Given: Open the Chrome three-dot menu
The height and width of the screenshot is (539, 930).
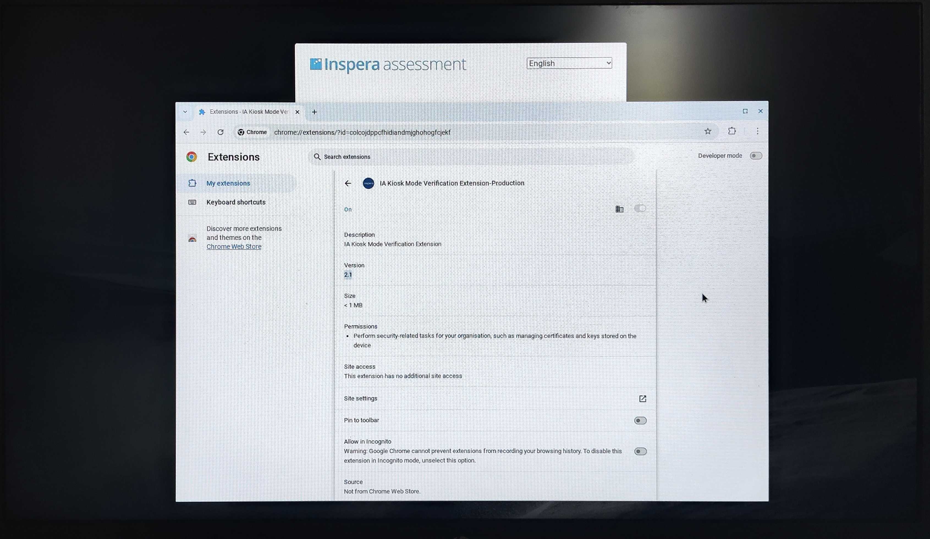Looking at the screenshot, I should [757, 131].
